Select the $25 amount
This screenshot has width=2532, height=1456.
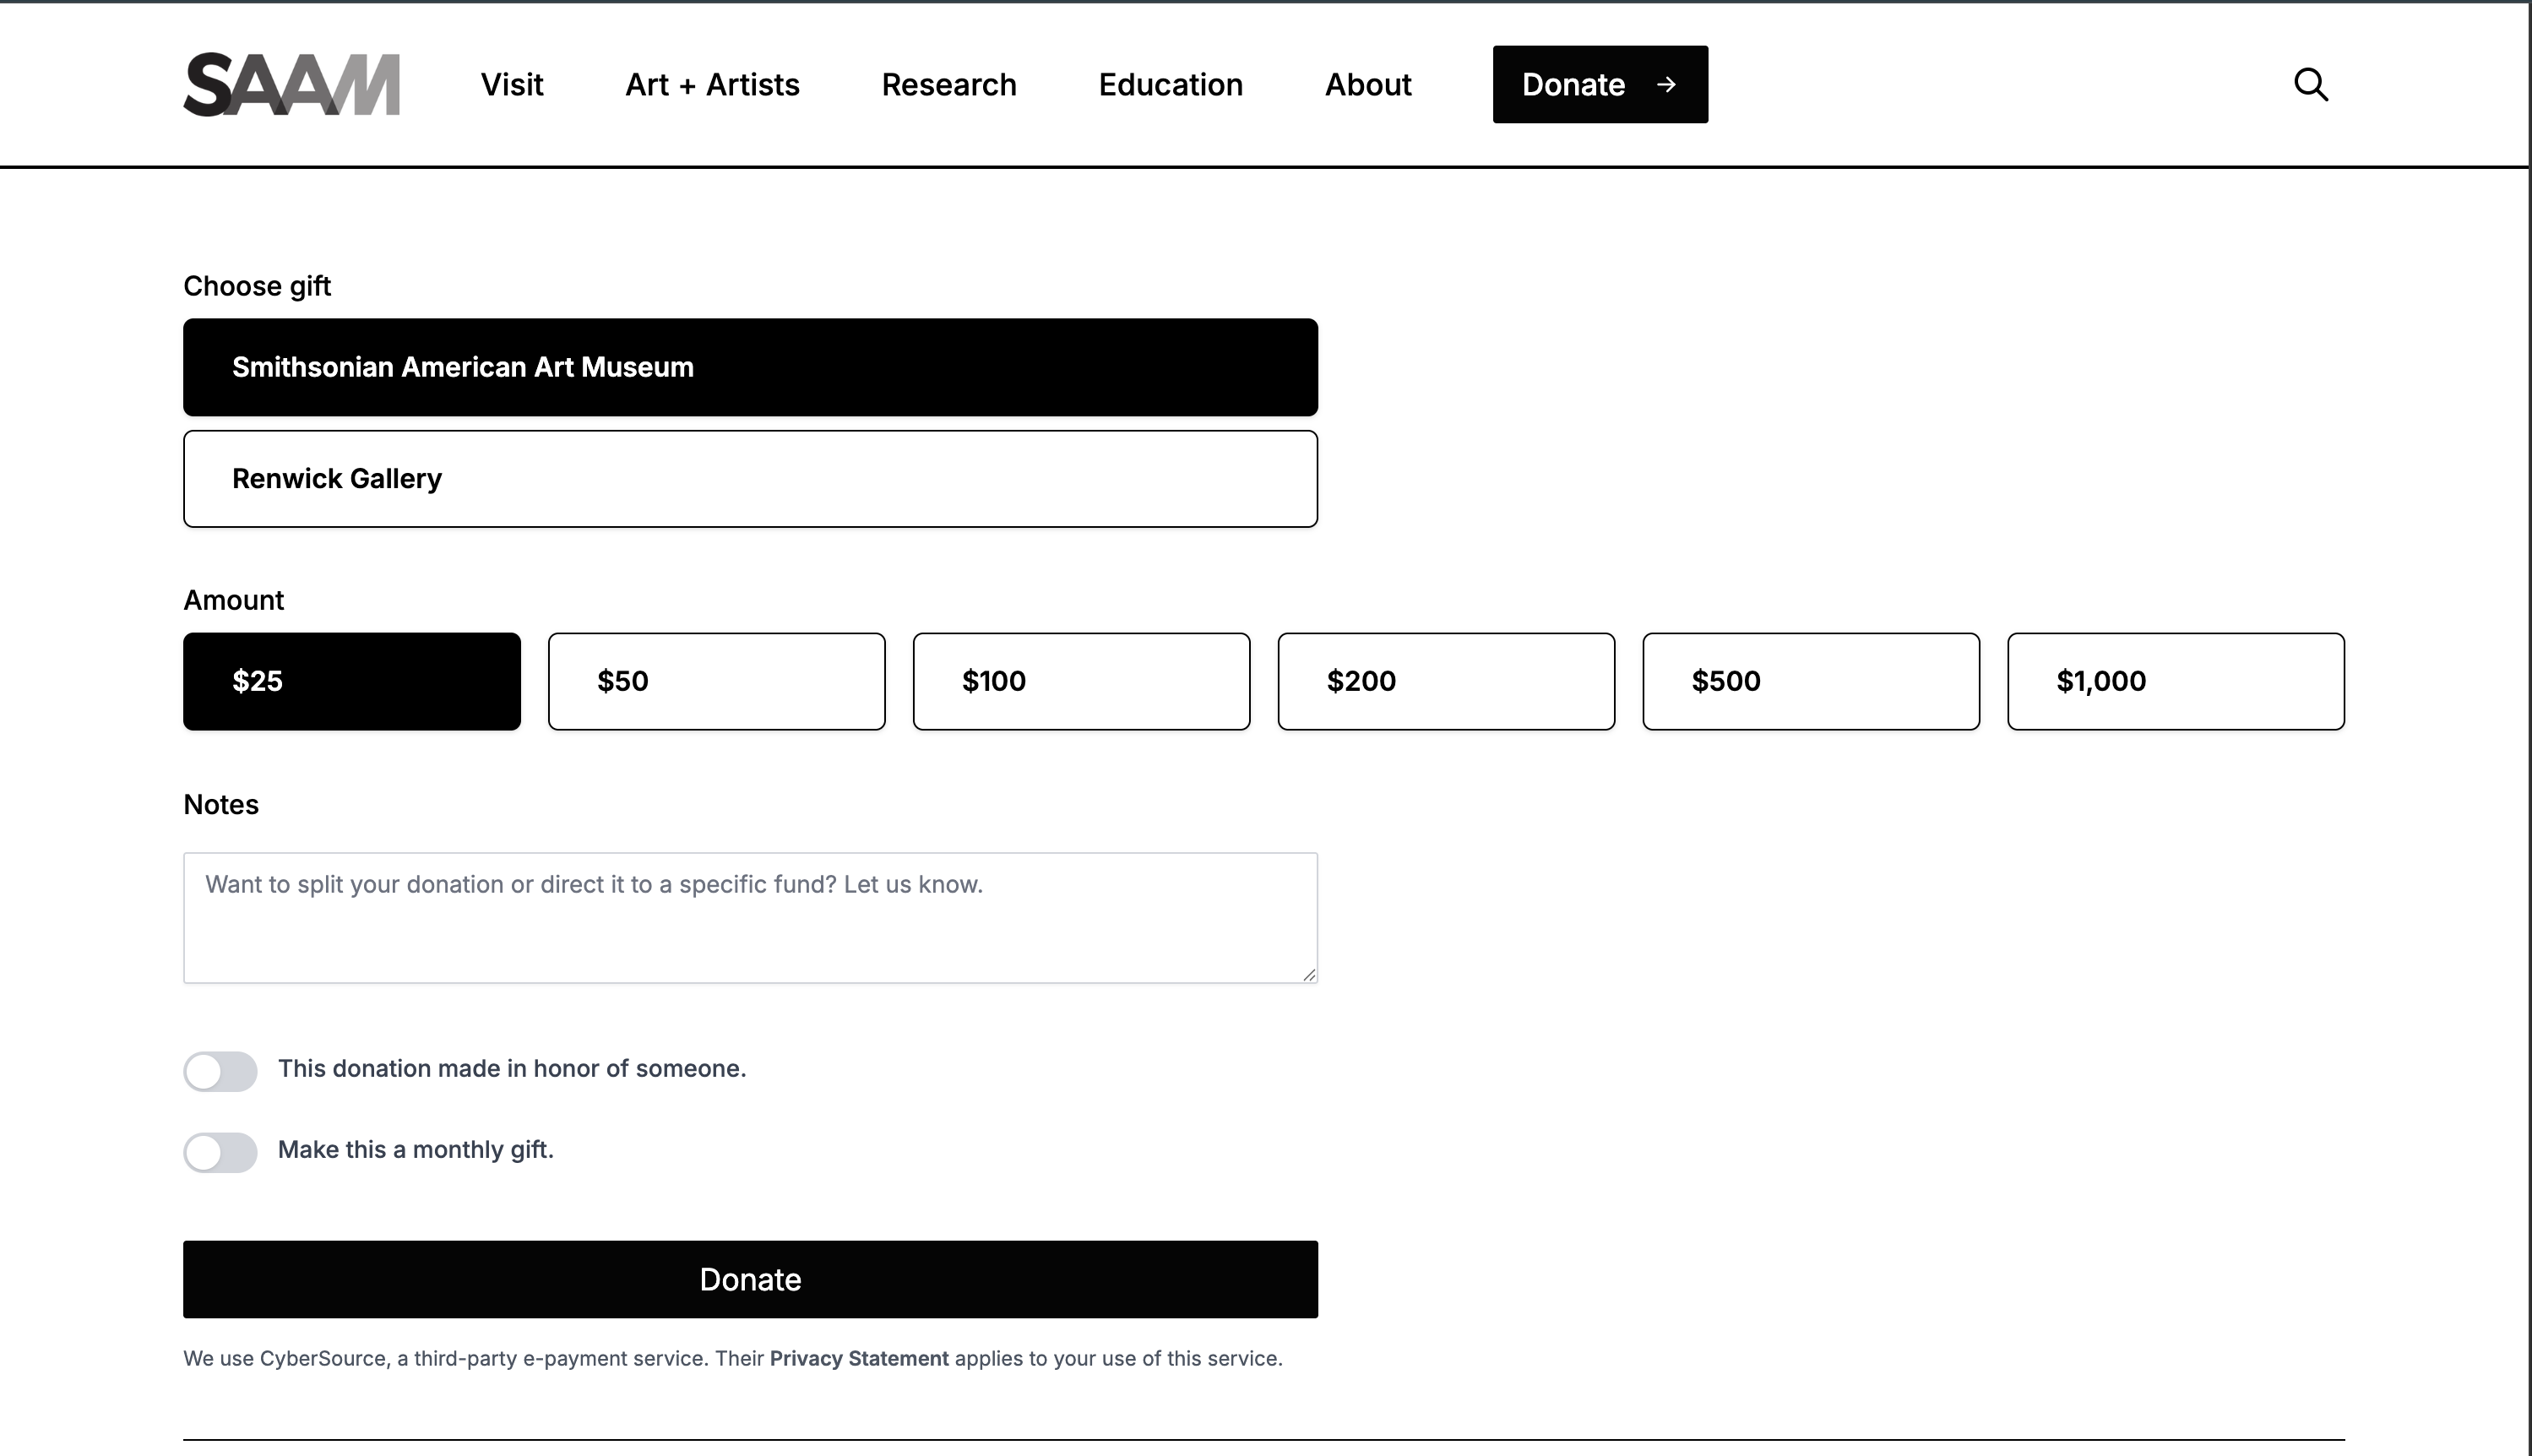[352, 681]
